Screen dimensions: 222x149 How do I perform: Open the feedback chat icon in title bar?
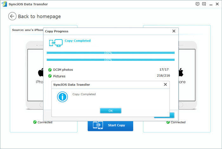[197, 4]
